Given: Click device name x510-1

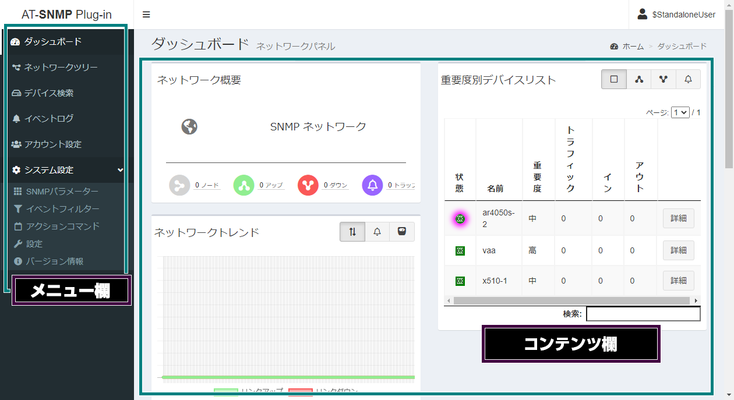Looking at the screenshot, I should (495, 281).
